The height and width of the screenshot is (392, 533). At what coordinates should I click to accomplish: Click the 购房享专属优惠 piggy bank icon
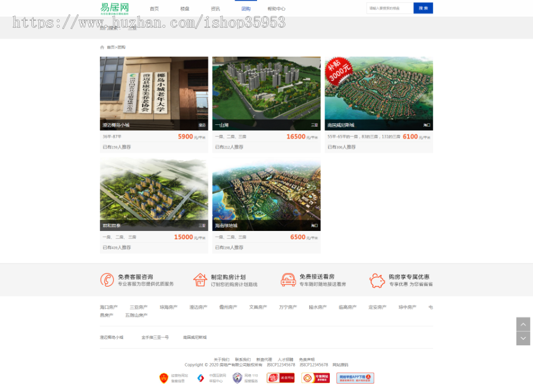tap(377, 280)
